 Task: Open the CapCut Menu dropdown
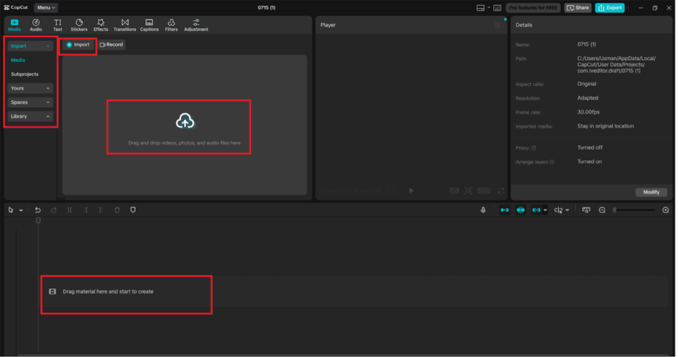tap(46, 8)
